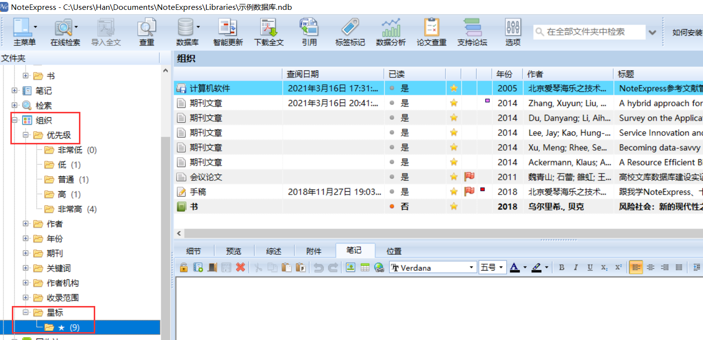The image size is (703, 340).
Task: Open the 主菜单 main menu button
Action: [x=24, y=32]
